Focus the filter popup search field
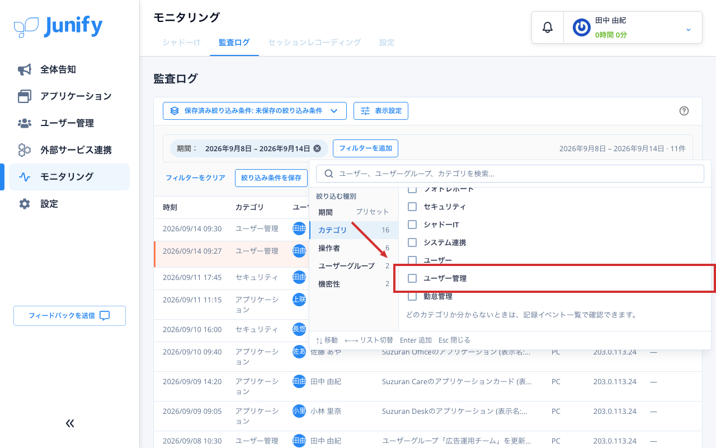 click(510, 174)
